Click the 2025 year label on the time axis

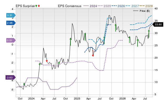77,98
